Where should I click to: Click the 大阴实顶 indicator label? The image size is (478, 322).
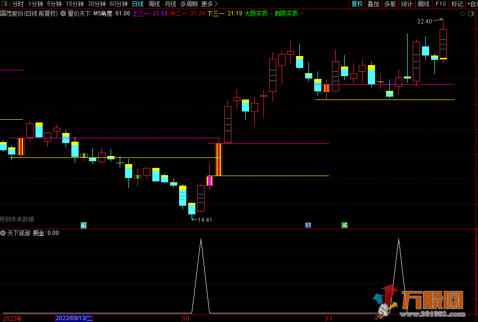(x=259, y=13)
